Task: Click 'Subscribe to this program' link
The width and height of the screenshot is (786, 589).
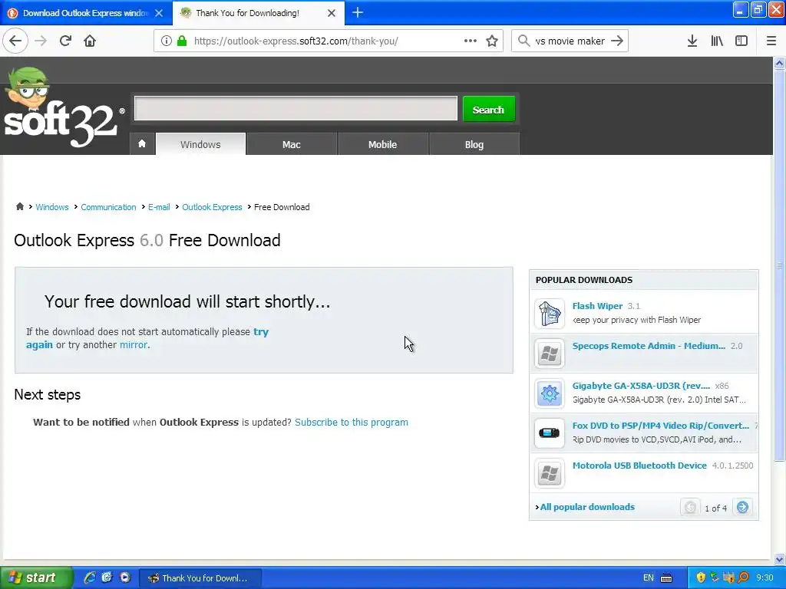Action: tap(352, 423)
